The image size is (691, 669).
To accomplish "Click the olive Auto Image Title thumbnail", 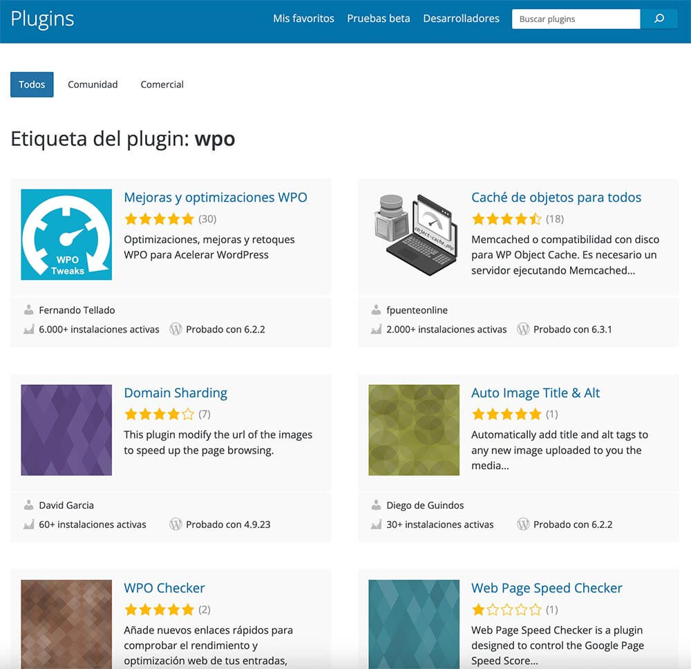I will (414, 430).
